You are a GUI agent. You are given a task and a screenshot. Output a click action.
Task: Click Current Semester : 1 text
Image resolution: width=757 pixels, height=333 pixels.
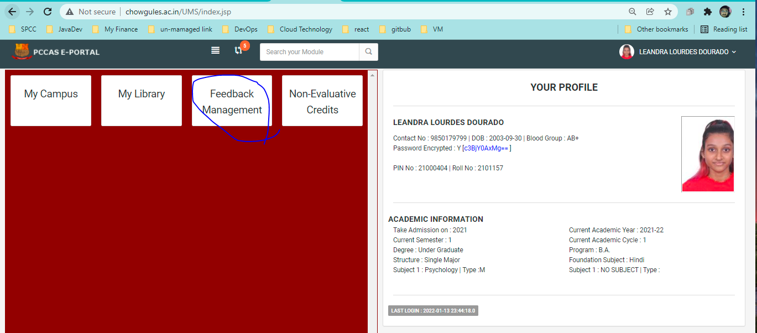point(422,240)
